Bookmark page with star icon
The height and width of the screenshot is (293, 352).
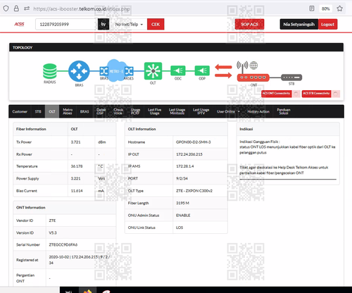point(339,8)
